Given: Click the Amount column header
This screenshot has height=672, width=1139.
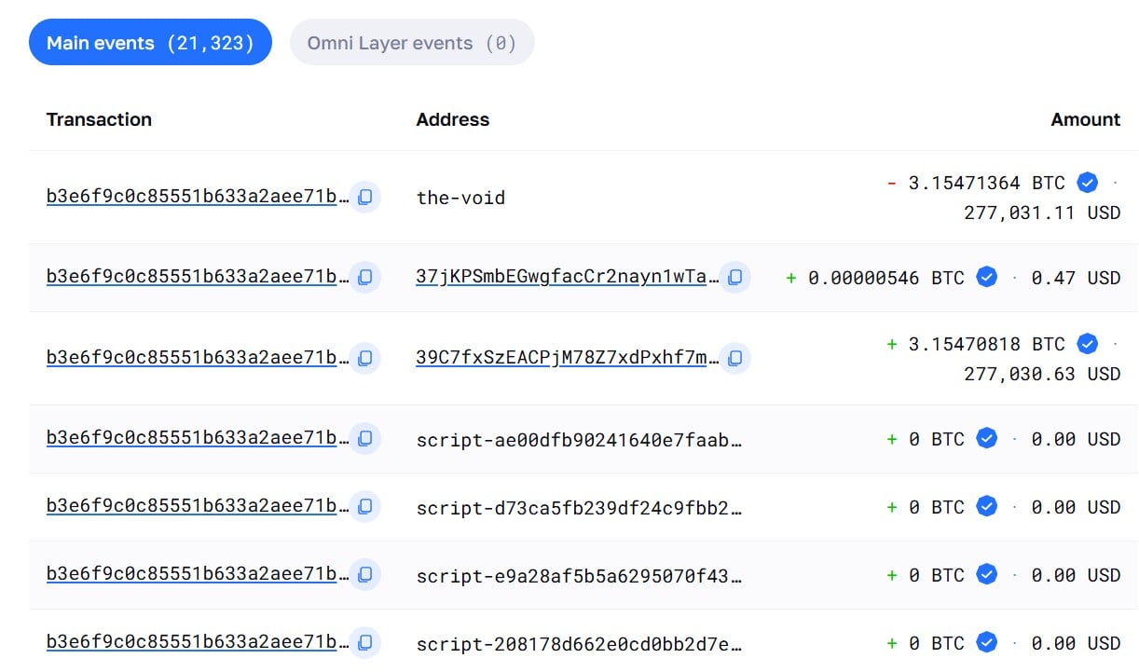Looking at the screenshot, I should coord(1085,119).
